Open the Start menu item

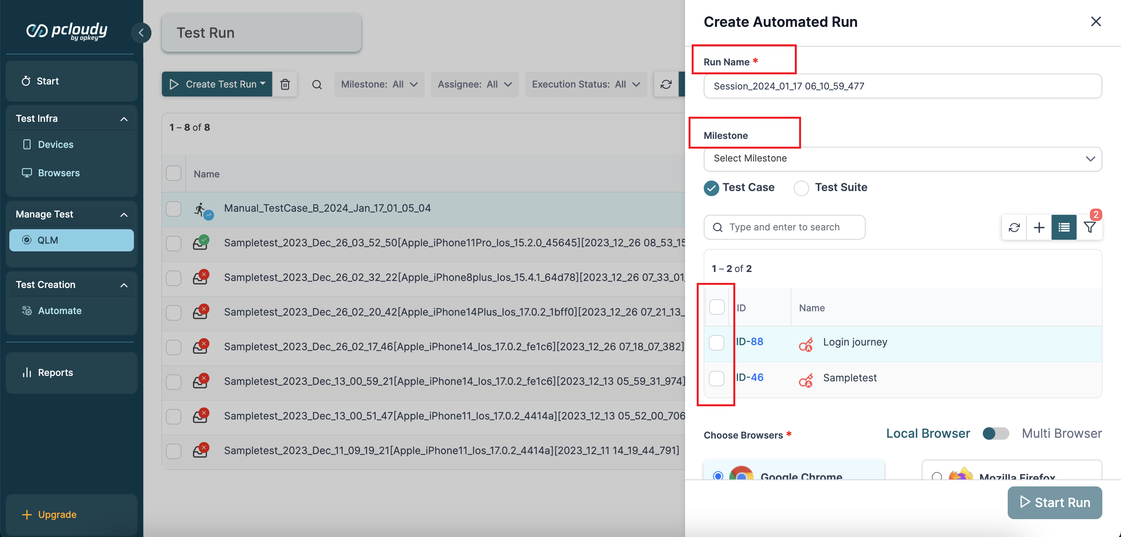point(71,81)
